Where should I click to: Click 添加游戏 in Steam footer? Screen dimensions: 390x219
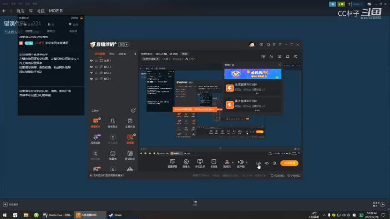[x=10, y=204]
